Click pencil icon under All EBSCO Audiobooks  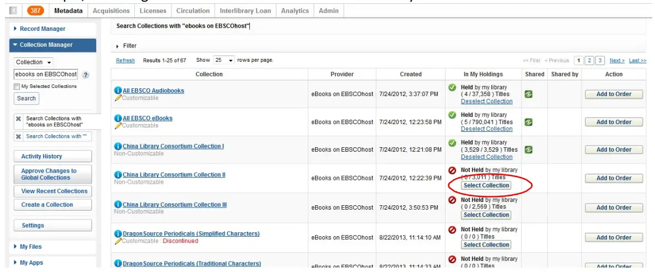click(118, 98)
